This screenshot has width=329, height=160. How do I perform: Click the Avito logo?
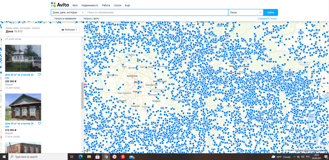(60, 5)
